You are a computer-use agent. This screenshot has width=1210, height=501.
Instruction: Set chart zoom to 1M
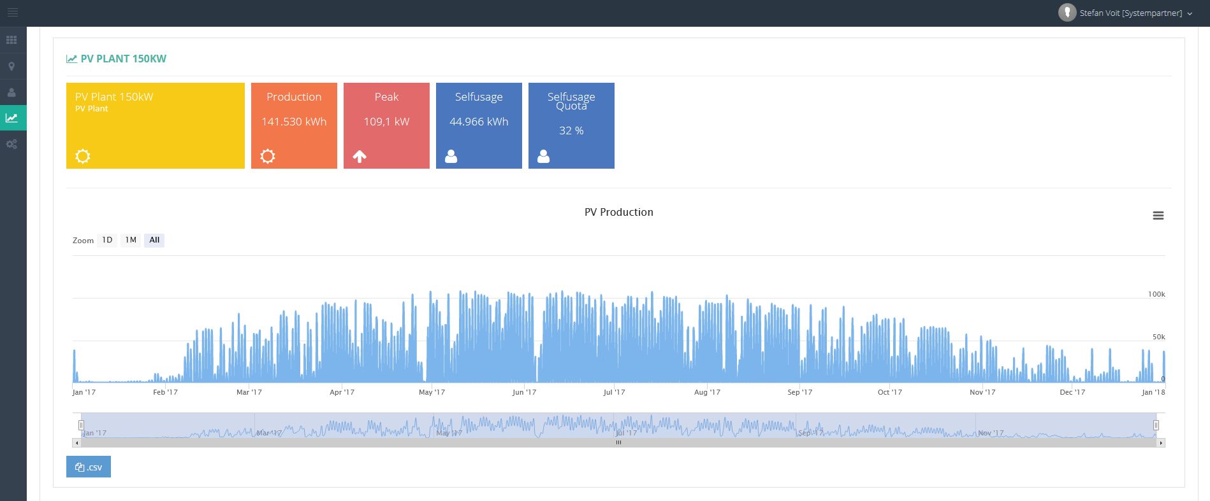tap(131, 240)
